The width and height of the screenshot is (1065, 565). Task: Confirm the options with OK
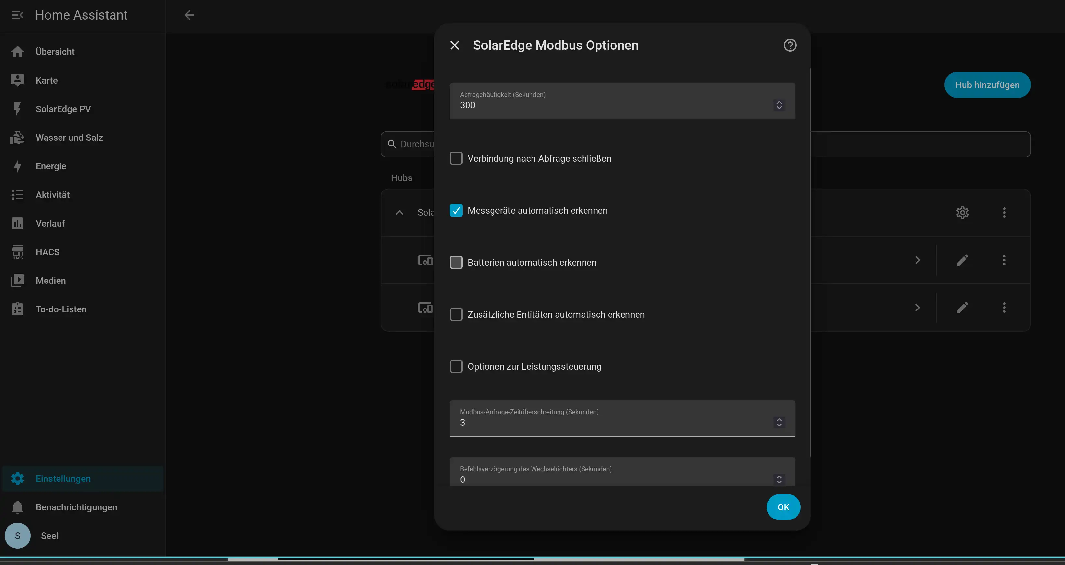point(783,507)
